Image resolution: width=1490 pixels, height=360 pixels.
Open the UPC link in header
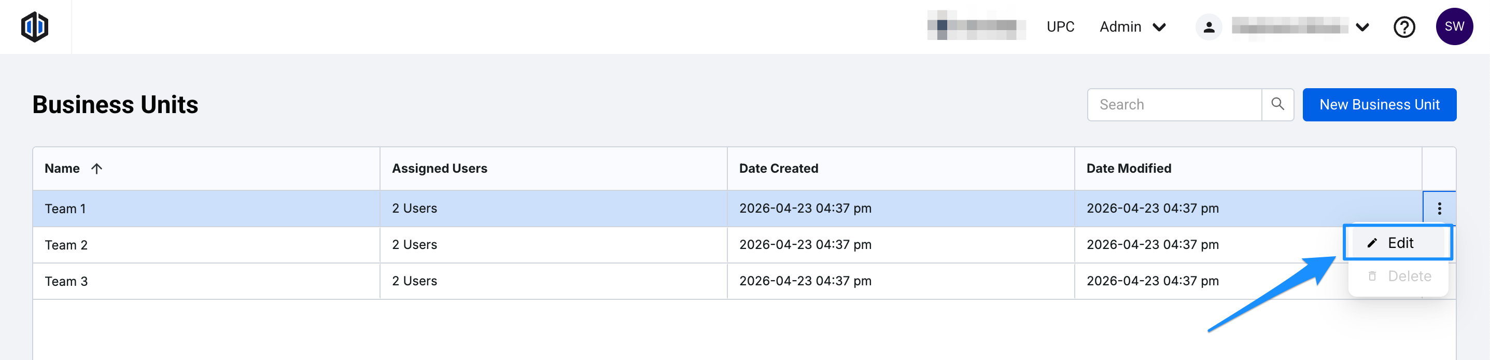(x=1060, y=27)
